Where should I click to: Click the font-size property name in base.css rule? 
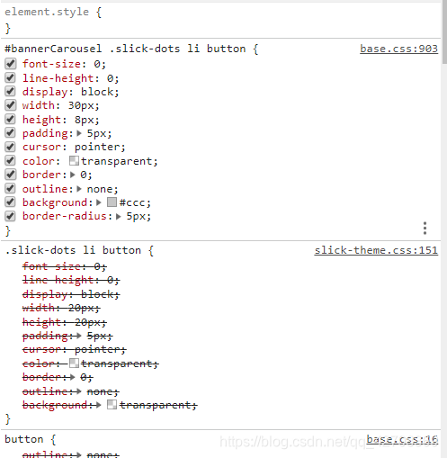tap(51, 64)
